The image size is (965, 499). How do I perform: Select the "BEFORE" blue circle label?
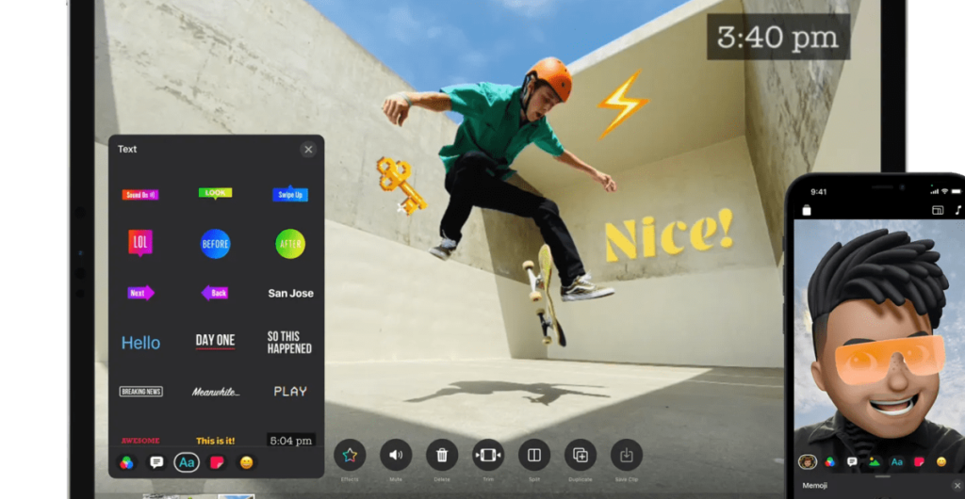click(x=215, y=244)
